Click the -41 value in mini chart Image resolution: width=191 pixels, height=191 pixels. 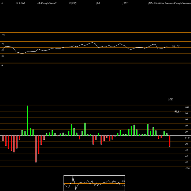click(x=123, y=186)
